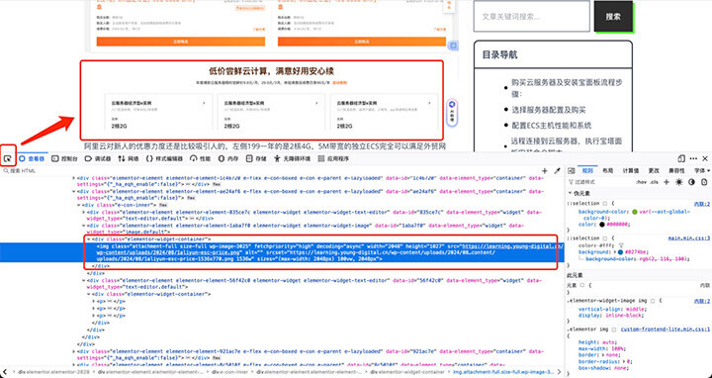Expand the elementor-element-835ce7c div node
This screenshot has width=712, height=378.
point(84,212)
